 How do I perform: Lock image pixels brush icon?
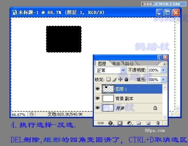[115, 79]
